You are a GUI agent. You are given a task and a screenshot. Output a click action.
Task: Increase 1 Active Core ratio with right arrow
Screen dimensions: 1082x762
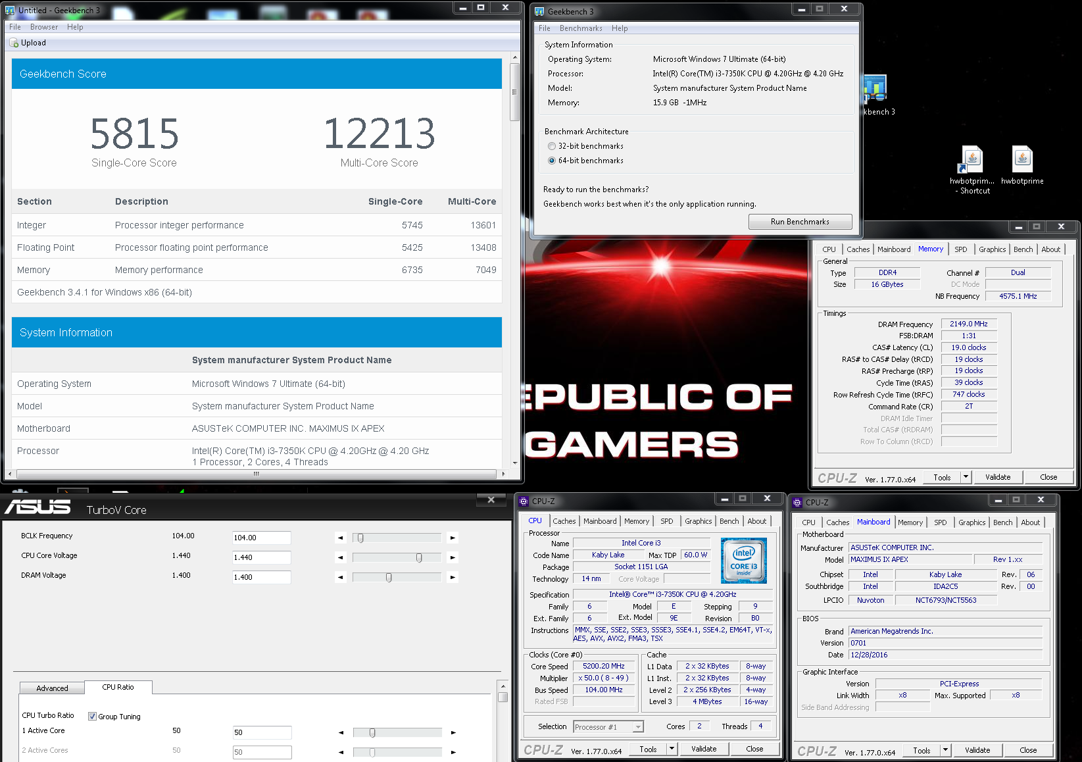(x=453, y=732)
